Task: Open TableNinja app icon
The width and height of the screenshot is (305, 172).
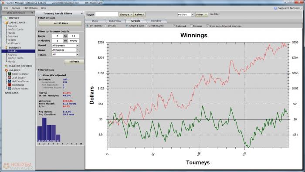Action: pos(9,85)
